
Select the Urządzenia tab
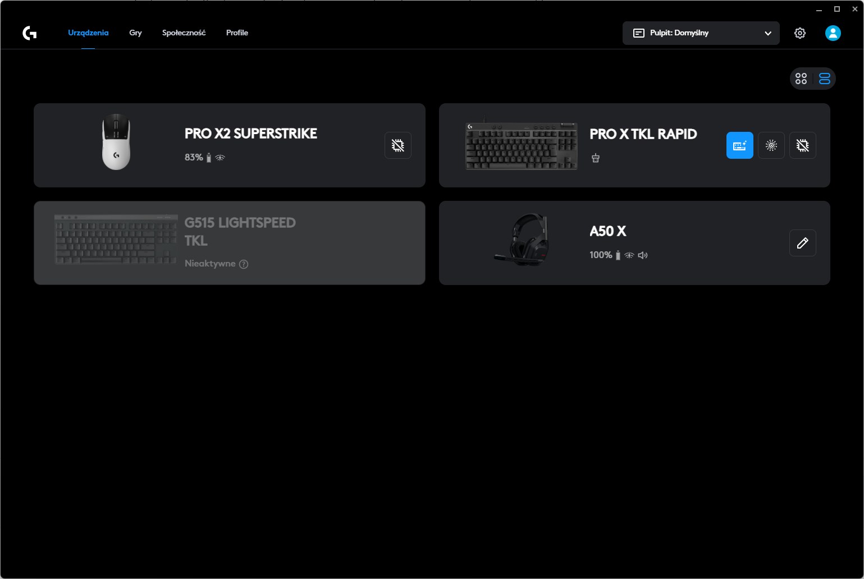pos(88,33)
